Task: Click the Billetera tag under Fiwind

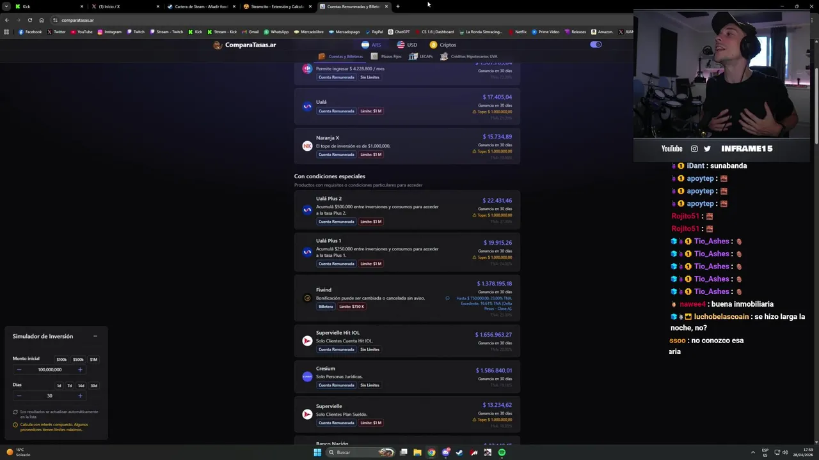Action: tap(326, 307)
